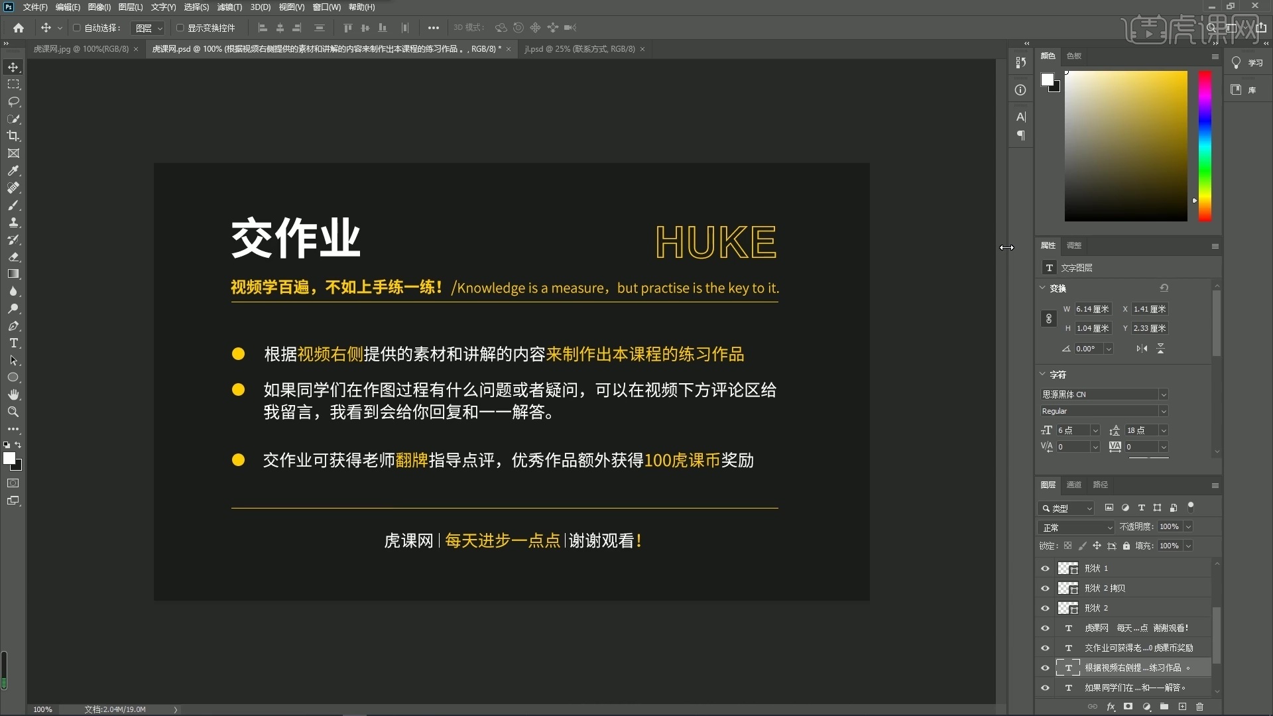Select the Clone Stamp tool

click(x=13, y=222)
